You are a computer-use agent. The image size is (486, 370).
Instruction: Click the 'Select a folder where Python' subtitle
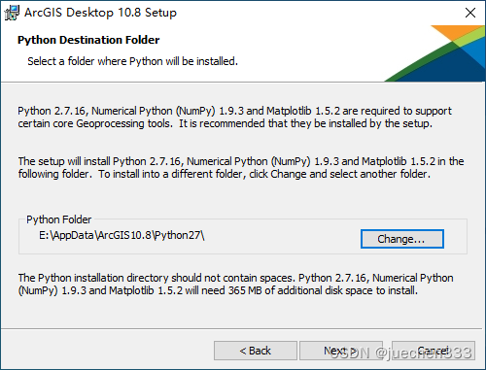pos(132,61)
